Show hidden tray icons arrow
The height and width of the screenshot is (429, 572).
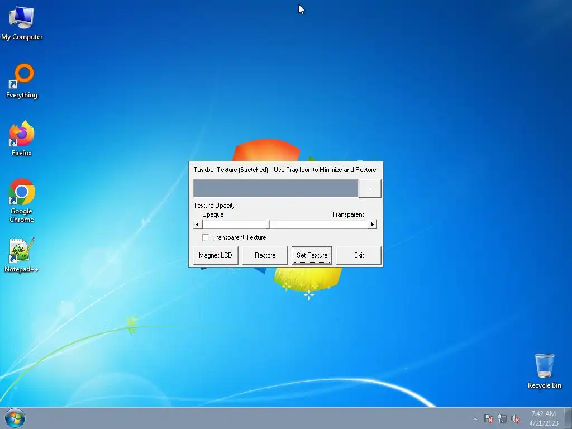[475, 418]
